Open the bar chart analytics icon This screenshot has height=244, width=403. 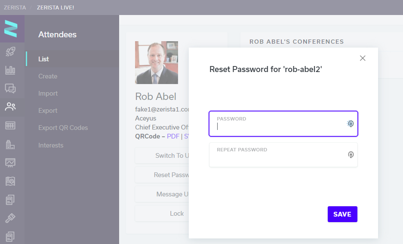click(10, 70)
